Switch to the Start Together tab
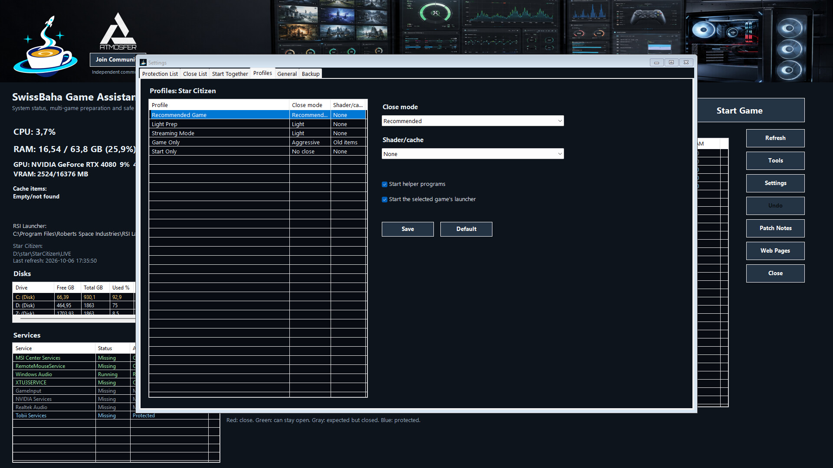833x468 pixels. (x=230, y=74)
